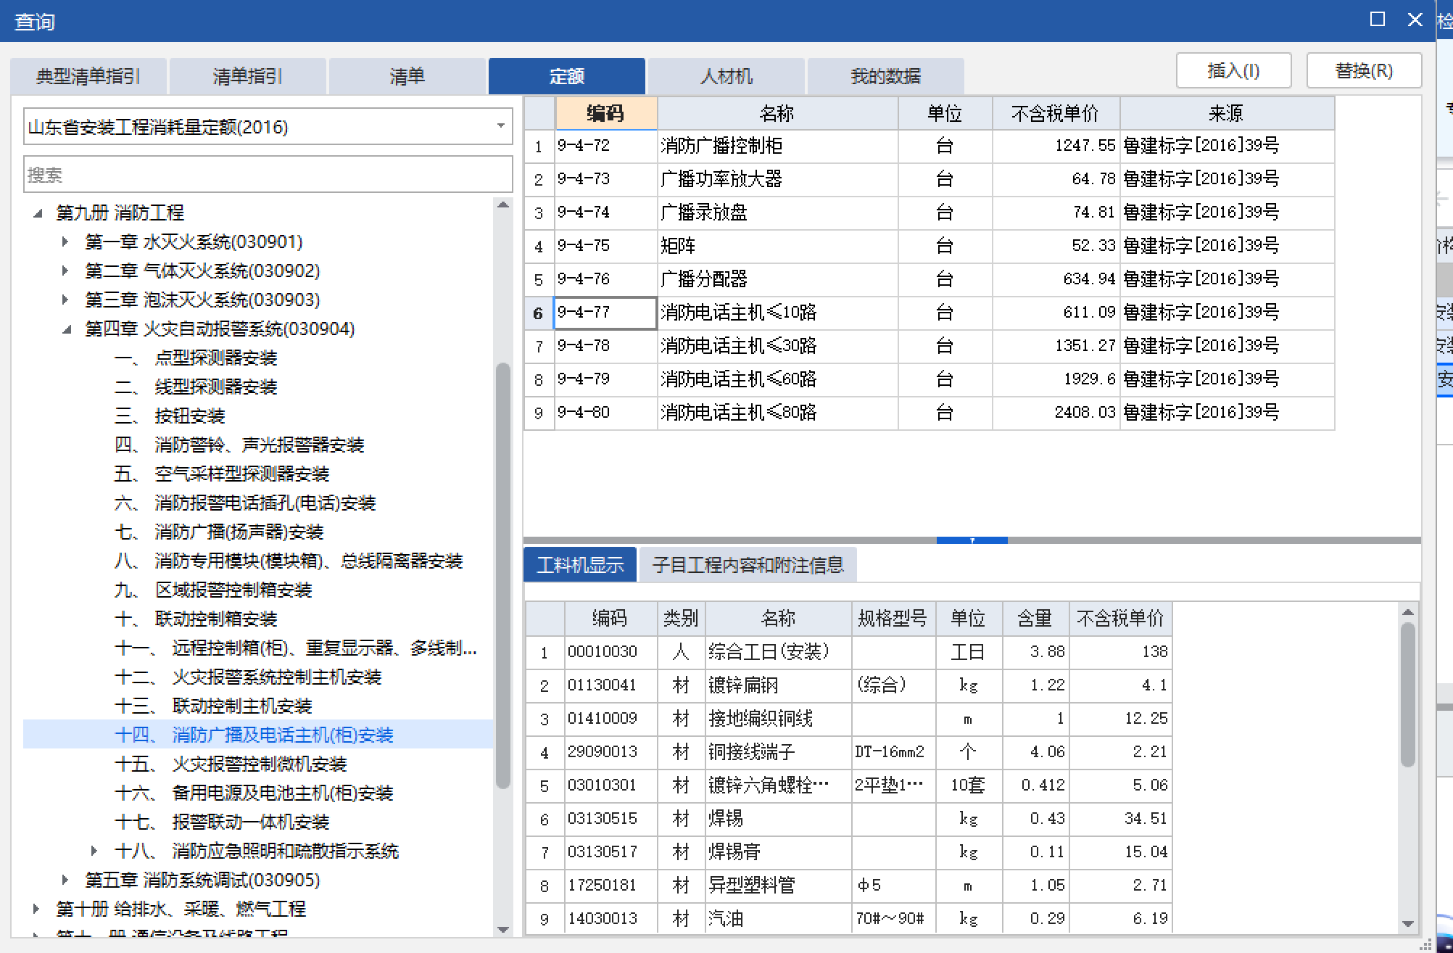Open the 子目工程内容和附注信息 tab
1453x953 pixels.
[x=745, y=565]
